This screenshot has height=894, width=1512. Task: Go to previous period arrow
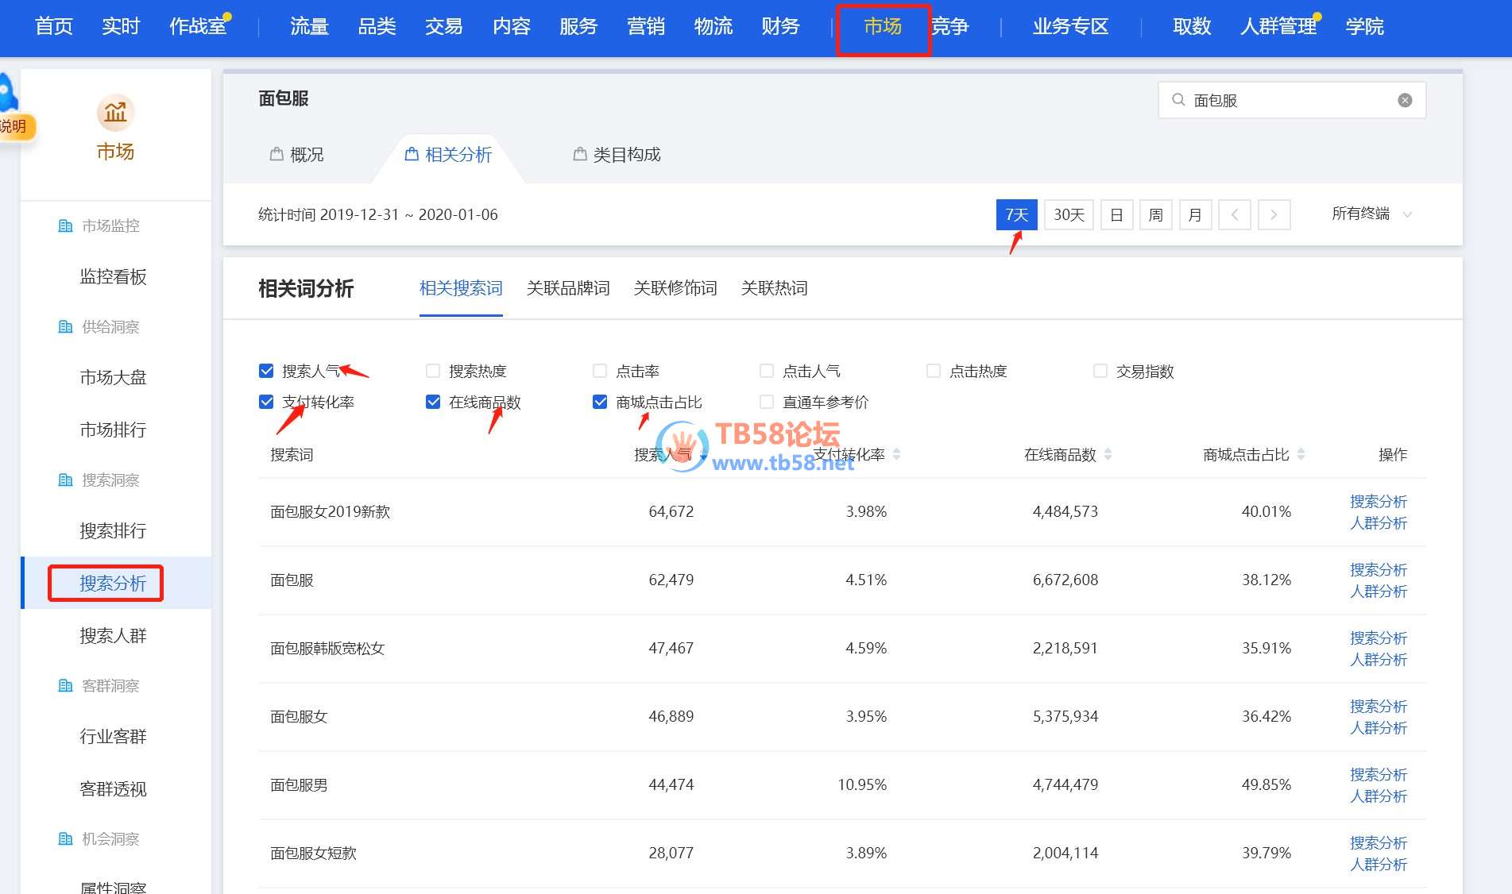coord(1235,214)
